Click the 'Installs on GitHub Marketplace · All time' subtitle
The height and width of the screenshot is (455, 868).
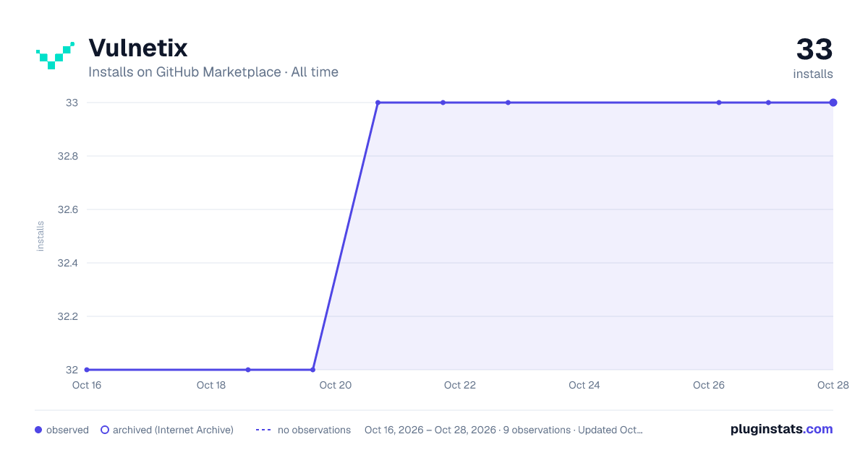(x=213, y=72)
